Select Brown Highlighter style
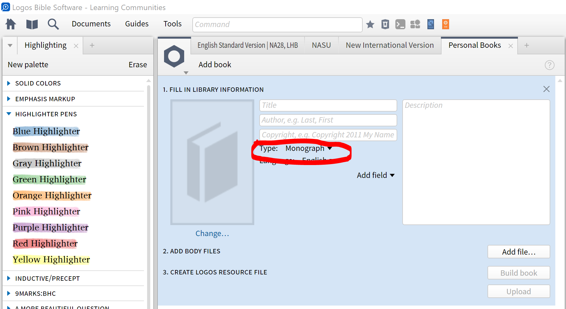The width and height of the screenshot is (566, 309). (x=51, y=147)
